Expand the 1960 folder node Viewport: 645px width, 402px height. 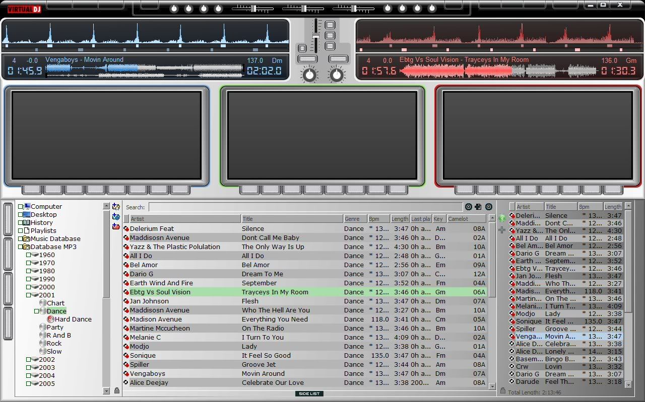pyautogui.click(x=29, y=255)
